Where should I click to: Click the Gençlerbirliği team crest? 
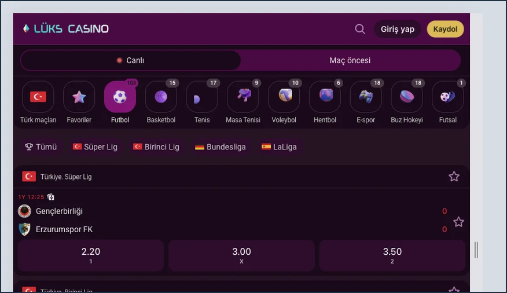click(24, 211)
